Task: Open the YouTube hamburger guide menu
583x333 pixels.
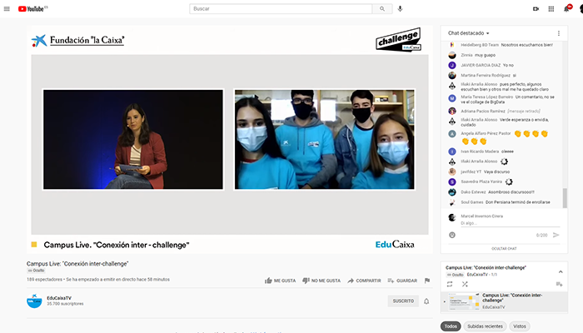Action: pyautogui.click(x=9, y=8)
